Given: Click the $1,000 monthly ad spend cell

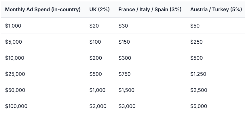Looking at the screenshot, I should 13,26.
